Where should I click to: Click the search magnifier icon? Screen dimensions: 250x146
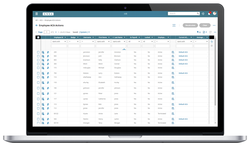point(198,13)
